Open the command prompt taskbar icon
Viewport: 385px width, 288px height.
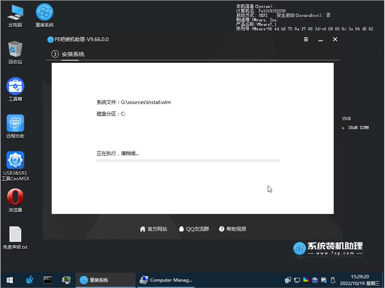click(x=48, y=280)
